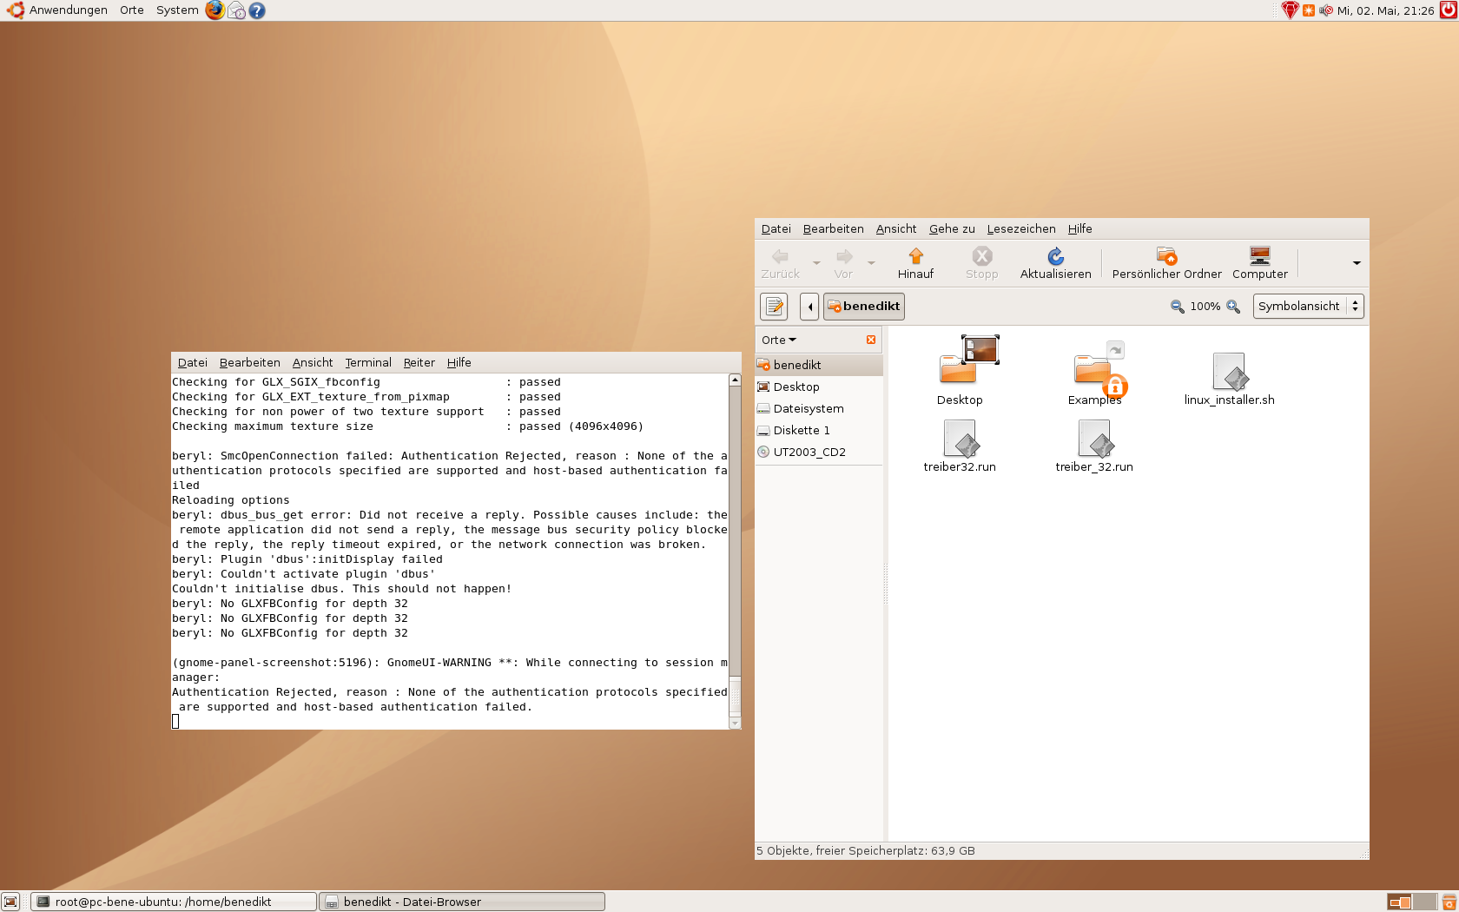Click the terminal scrollbar down arrow
This screenshot has width=1459, height=912.
[x=735, y=723]
